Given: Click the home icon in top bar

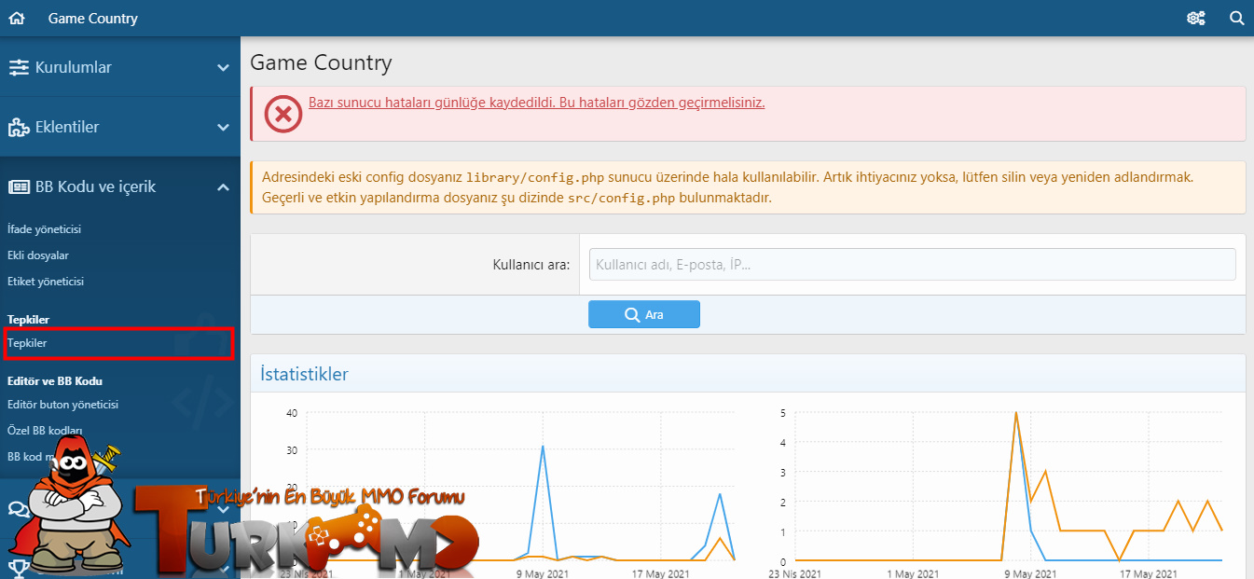Looking at the screenshot, I should (x=16, y=18).
